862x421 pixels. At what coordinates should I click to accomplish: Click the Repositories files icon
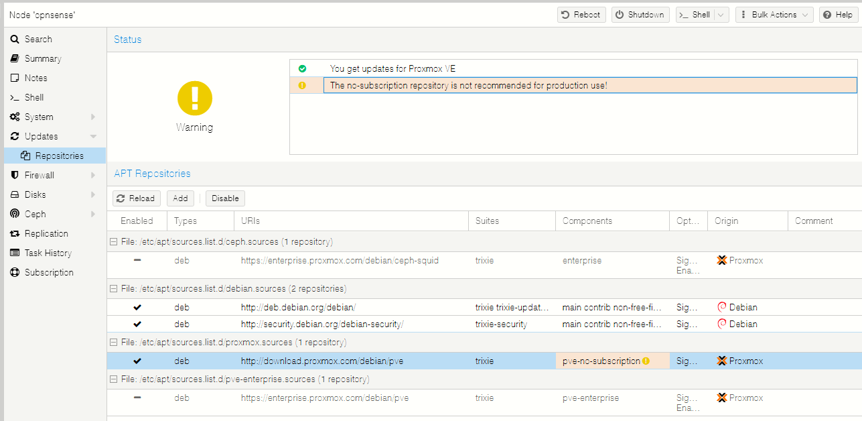pyautogui.click(x=25, y=156)
